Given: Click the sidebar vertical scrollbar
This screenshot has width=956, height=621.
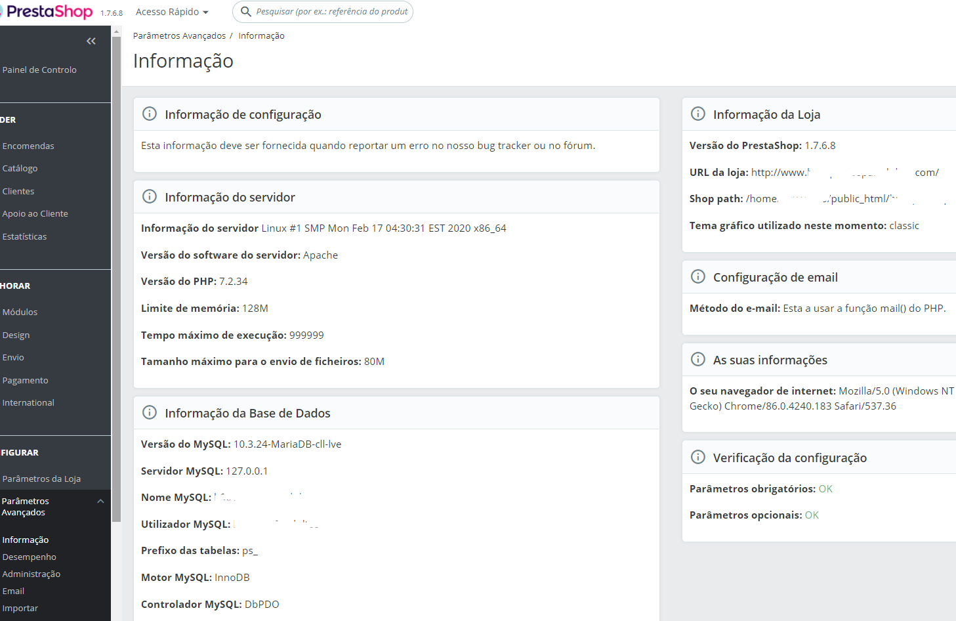Looking at the screenshot, I should pyautogui.click(x=116, y=279).
